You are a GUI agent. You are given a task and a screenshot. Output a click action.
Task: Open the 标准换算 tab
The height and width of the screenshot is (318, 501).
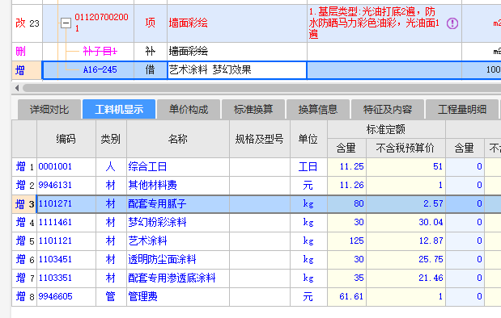[253, 109]
